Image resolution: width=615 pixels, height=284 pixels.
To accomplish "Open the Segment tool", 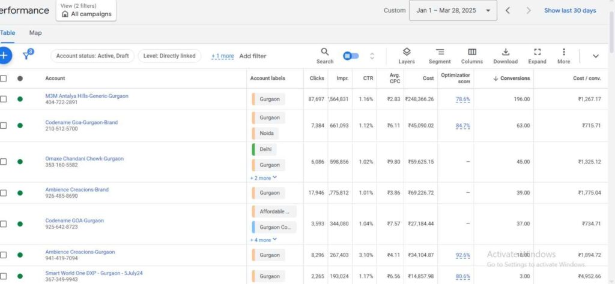I will tap(440, 56).
